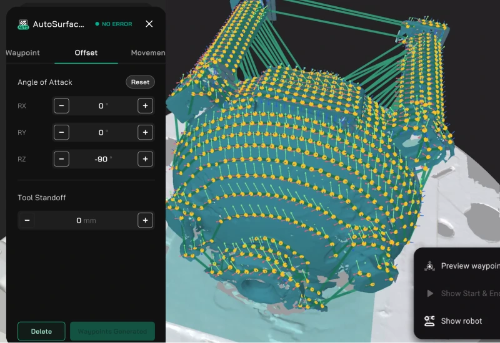This screenshot has width=500, height=343.
Task: Reset the Angle of Attack values
Action: coord(140,82)
